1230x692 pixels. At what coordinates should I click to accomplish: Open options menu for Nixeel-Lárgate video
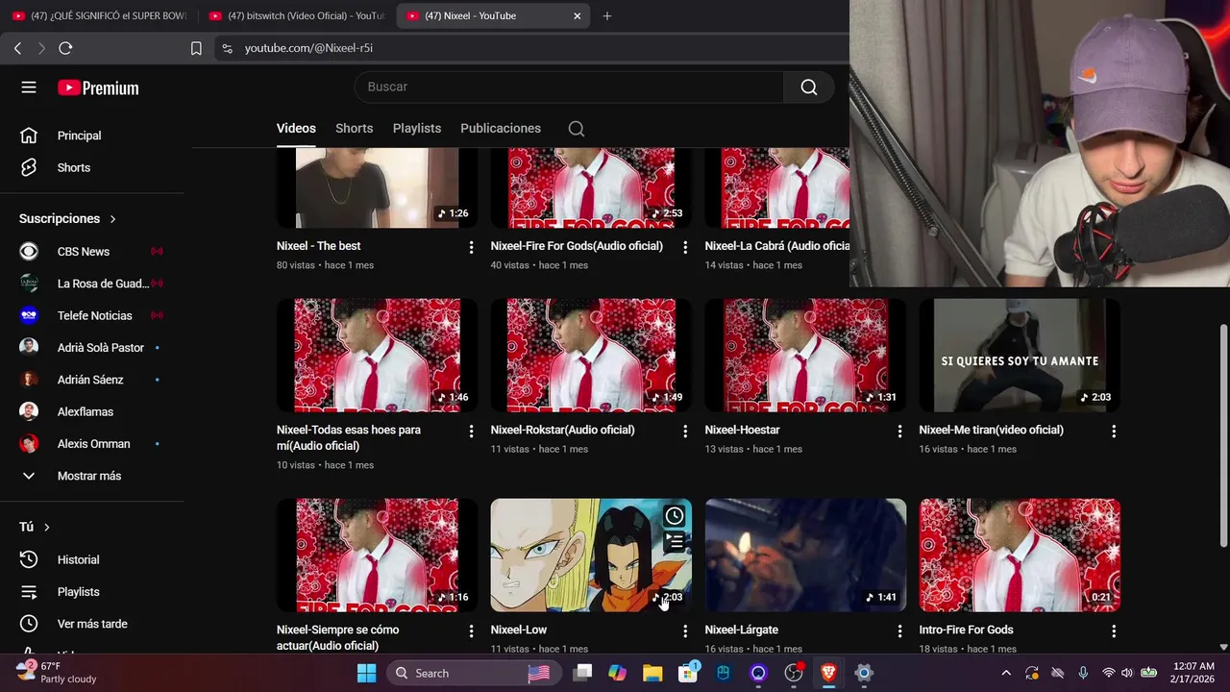(899, 631)
